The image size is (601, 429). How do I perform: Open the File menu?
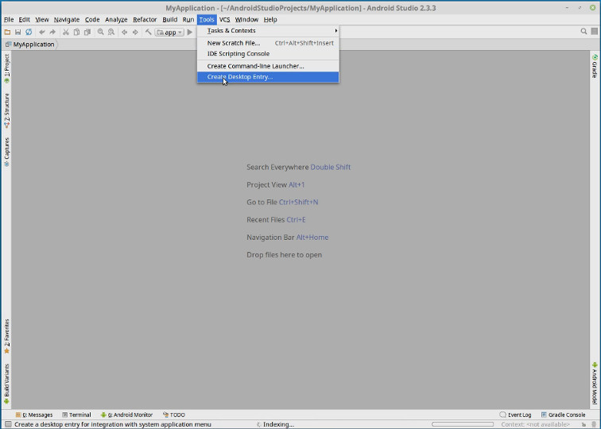pyautogui.click(x=9, y=20)
